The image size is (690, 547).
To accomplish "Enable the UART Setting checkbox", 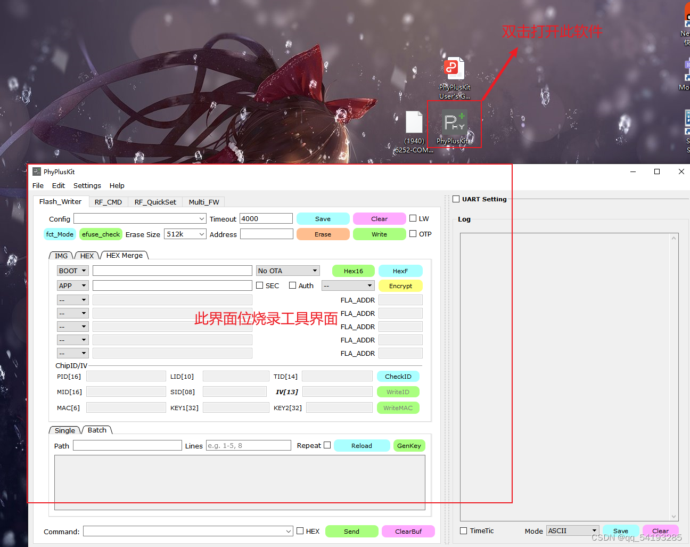I will 456,199.
